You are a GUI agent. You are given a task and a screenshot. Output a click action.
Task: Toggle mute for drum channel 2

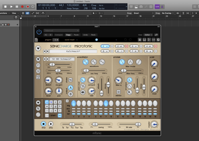[126, 46]
